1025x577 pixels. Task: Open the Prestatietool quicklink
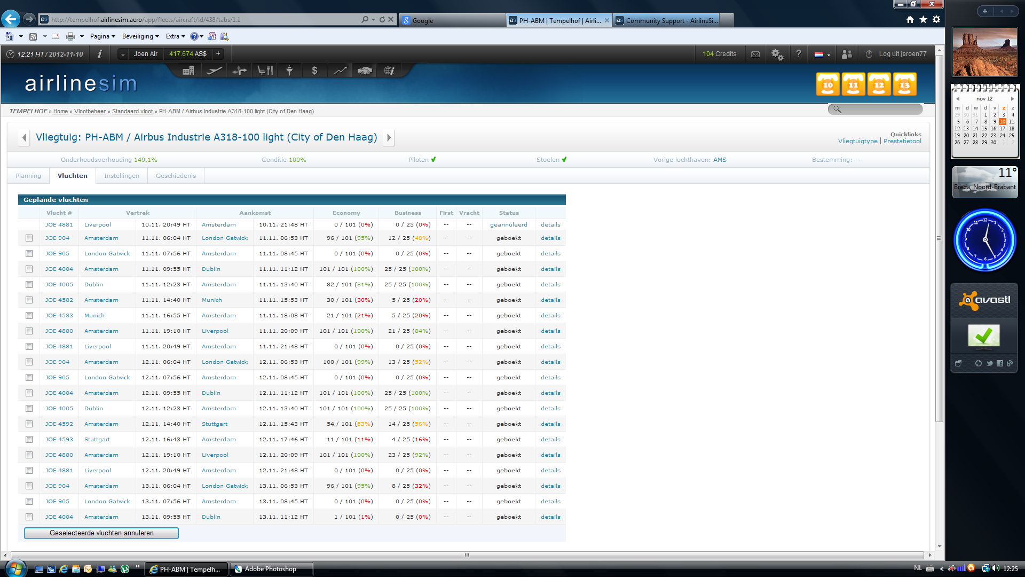point(902,141)
